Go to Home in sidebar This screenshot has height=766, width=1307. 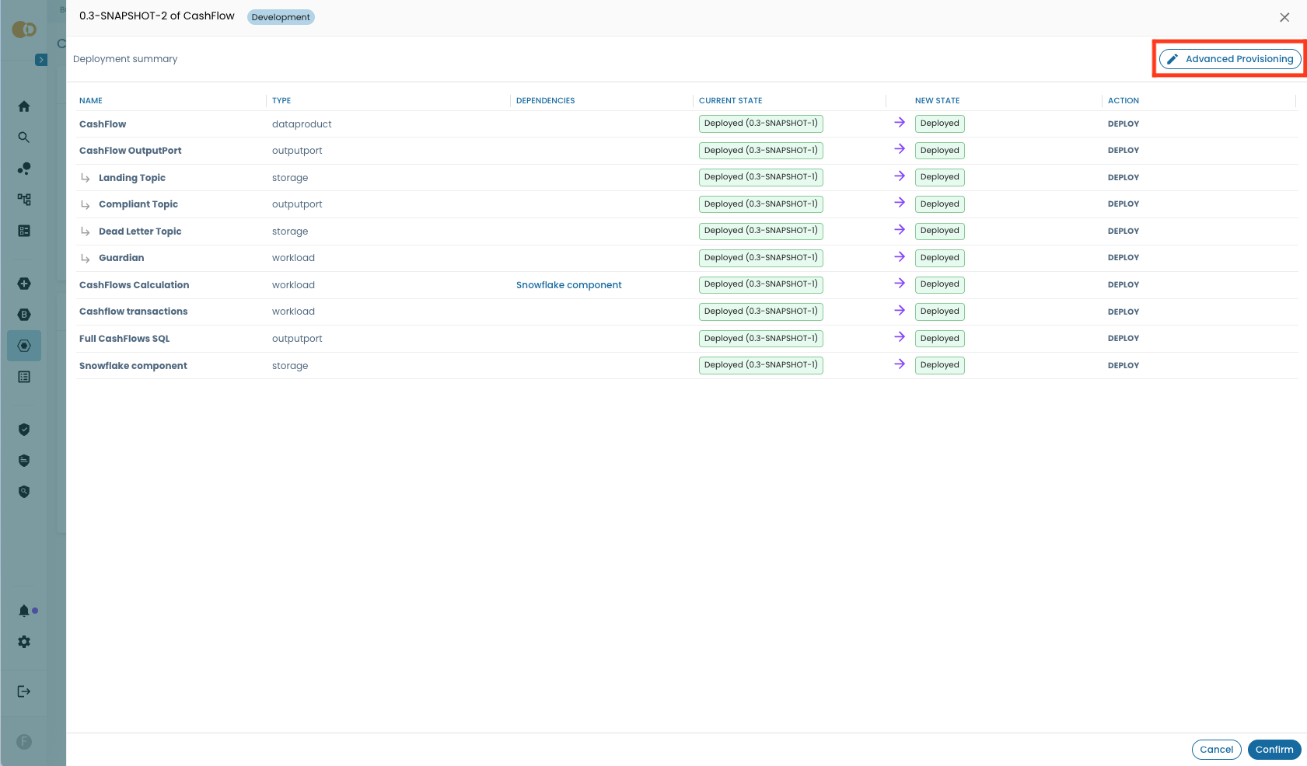(24, 106)
